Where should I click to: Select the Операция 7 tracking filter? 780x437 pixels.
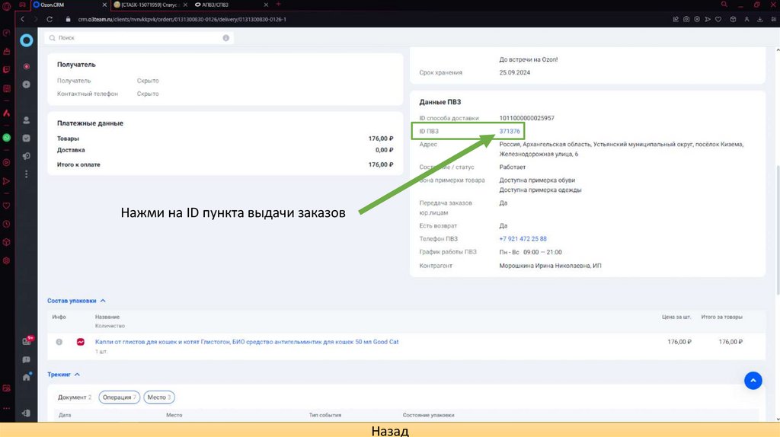click(119, 397)
